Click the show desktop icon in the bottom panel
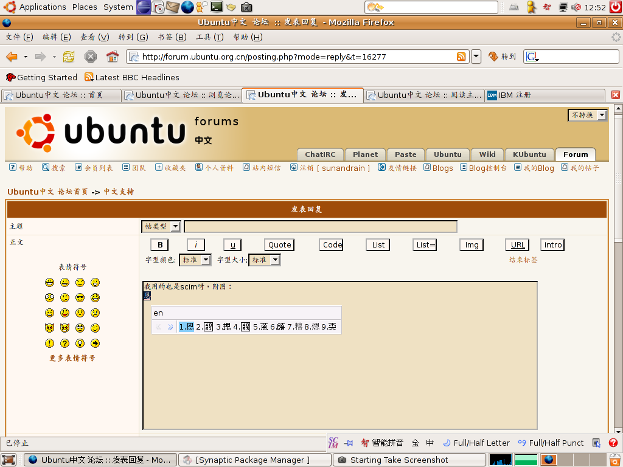The height and width of the screenshot is (467, 623). (8, 460)
